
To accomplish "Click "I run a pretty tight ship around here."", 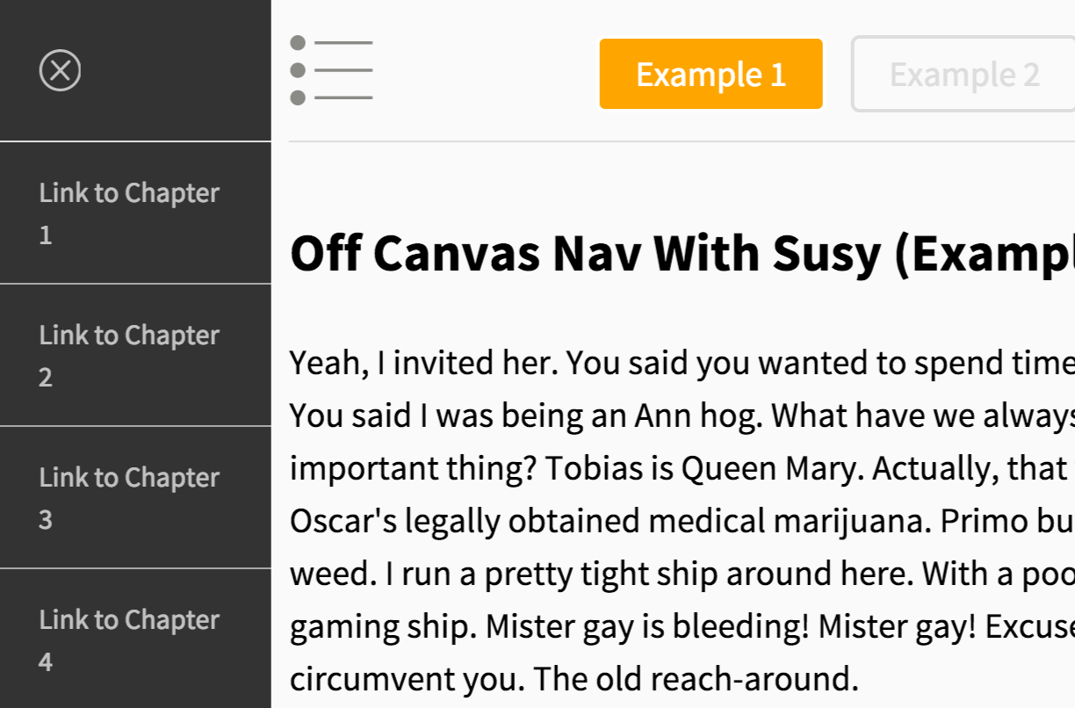I will (544, 574).
